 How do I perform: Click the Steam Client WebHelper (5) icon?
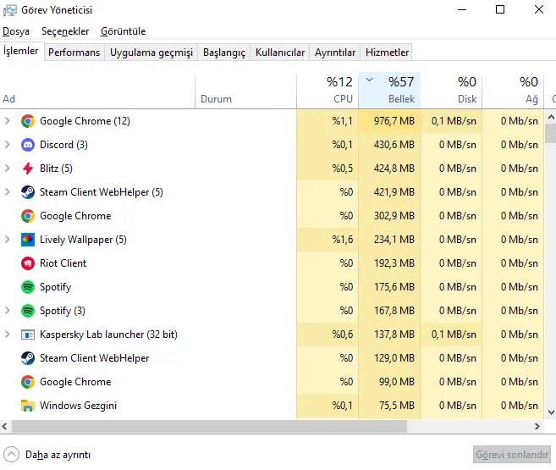coord(28,192)
